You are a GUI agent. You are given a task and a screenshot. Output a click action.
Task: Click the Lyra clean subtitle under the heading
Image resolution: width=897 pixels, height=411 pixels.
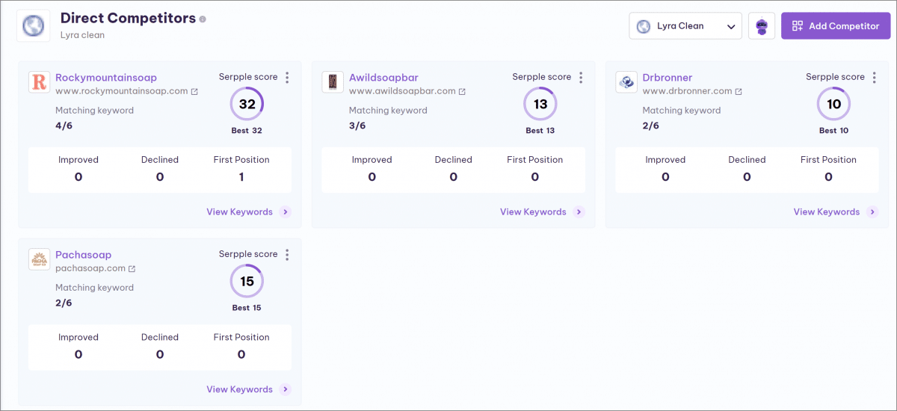[x=82, y=35]
